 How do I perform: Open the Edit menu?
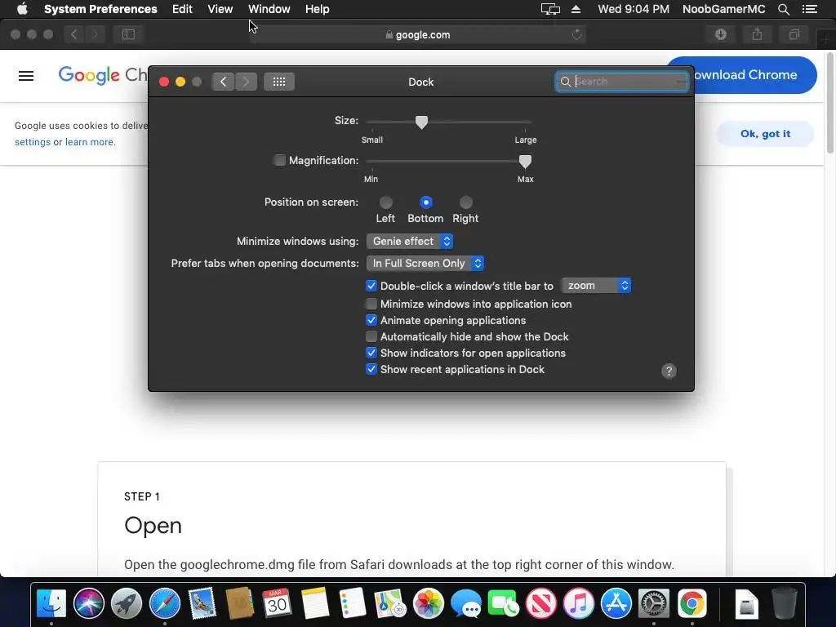pyautogui.click(x=182, y=9)
